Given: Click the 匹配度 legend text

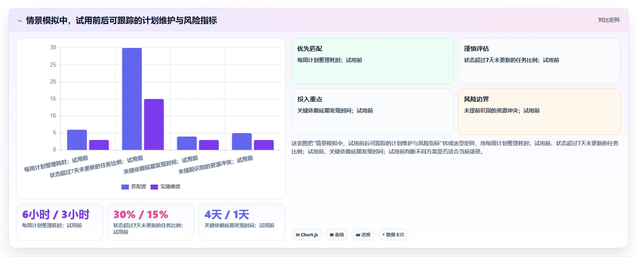Looking at the screenshot, I should [x=139, y=187].
